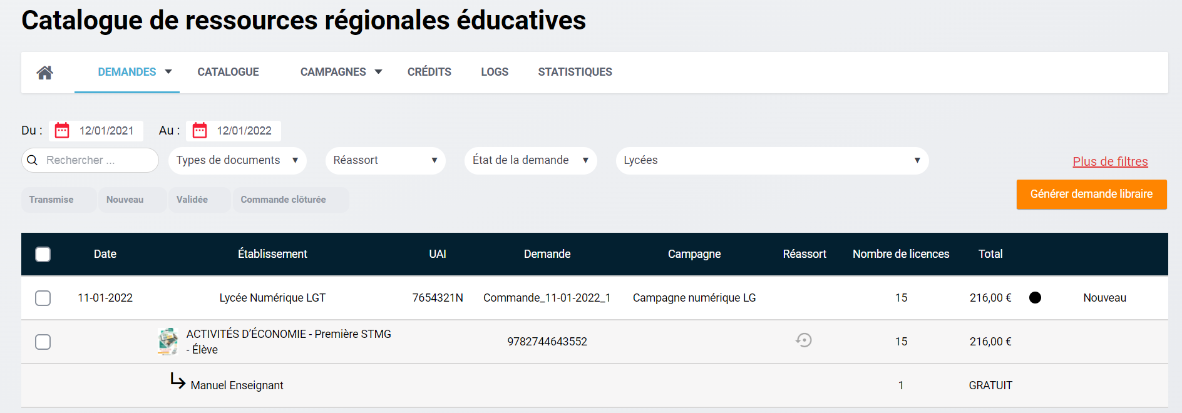Open the ACTIVITÉS D'ÉCONOMIE book cover thumbnail
Viewport: 1182px width, 413px height.
[168, 342]
